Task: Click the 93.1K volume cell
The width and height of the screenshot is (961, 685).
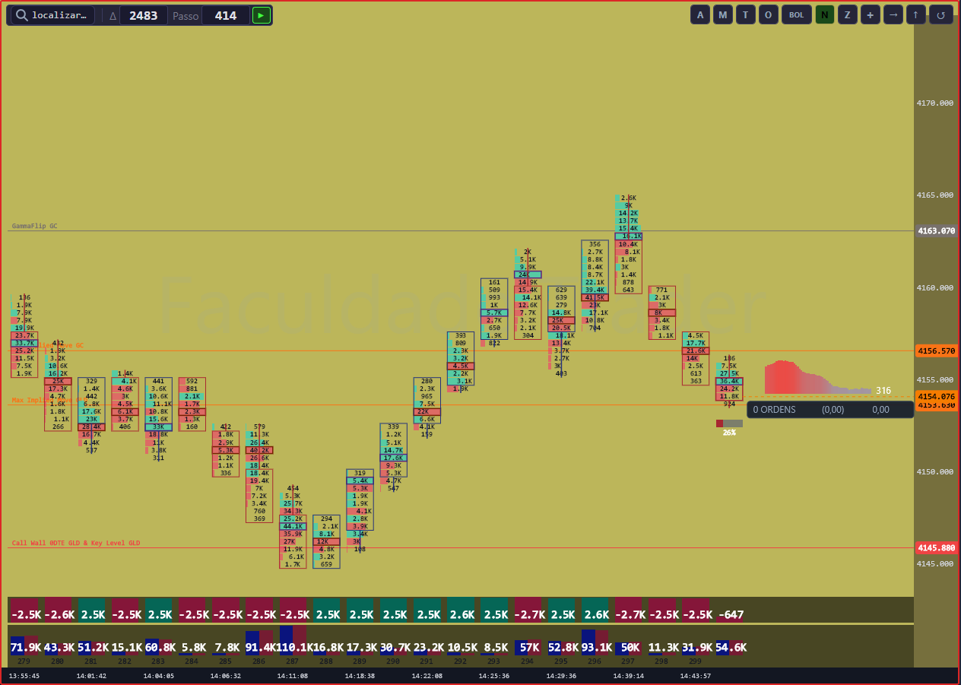Action: click(595, 648)
